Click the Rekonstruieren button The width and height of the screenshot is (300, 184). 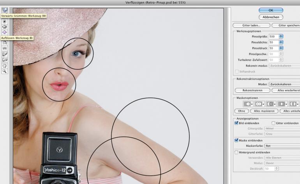(x=252, y=90)
